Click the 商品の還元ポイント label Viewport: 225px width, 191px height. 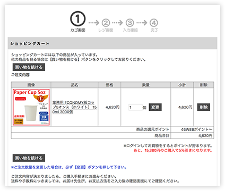[152, 130]
